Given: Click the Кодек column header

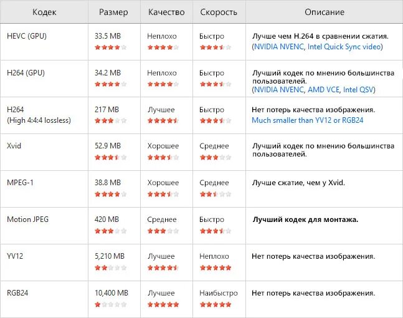Looking at the screenshot, I should [x=44, y=12].
